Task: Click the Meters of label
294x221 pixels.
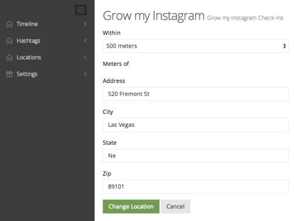Action: point(115,64)
